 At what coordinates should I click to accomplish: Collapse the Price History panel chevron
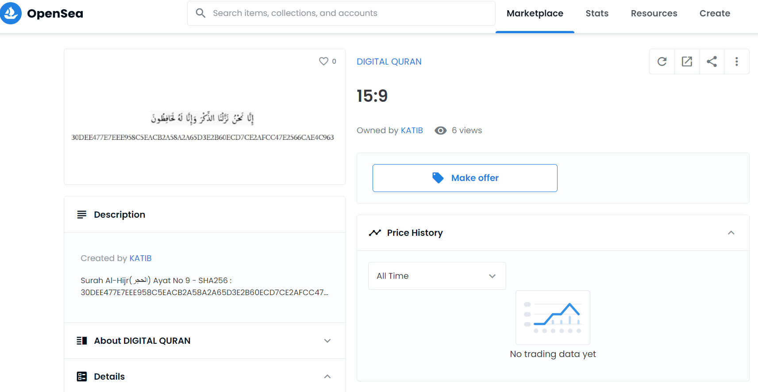(731, 233)
